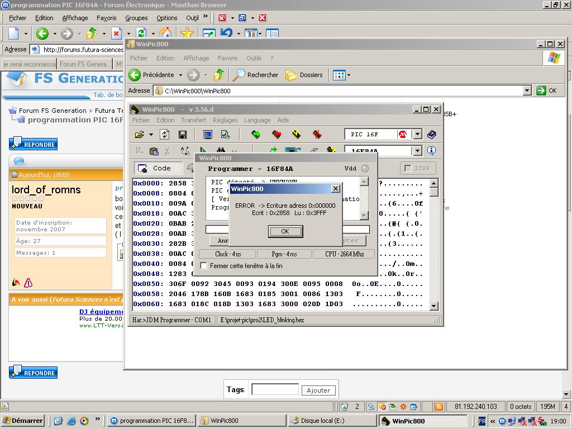Screen dimensions: 572x429
Task: Click the reload file icon in WinPic800 toolbar
Action: [165, 135]
